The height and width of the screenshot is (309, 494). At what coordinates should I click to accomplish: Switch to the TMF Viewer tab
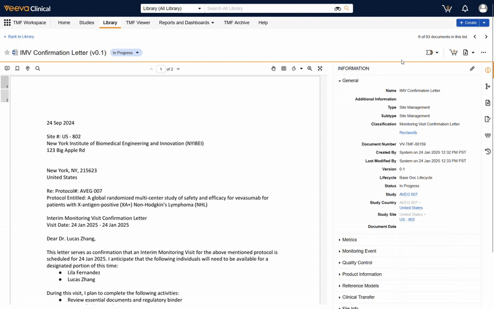tap(138, 23)
